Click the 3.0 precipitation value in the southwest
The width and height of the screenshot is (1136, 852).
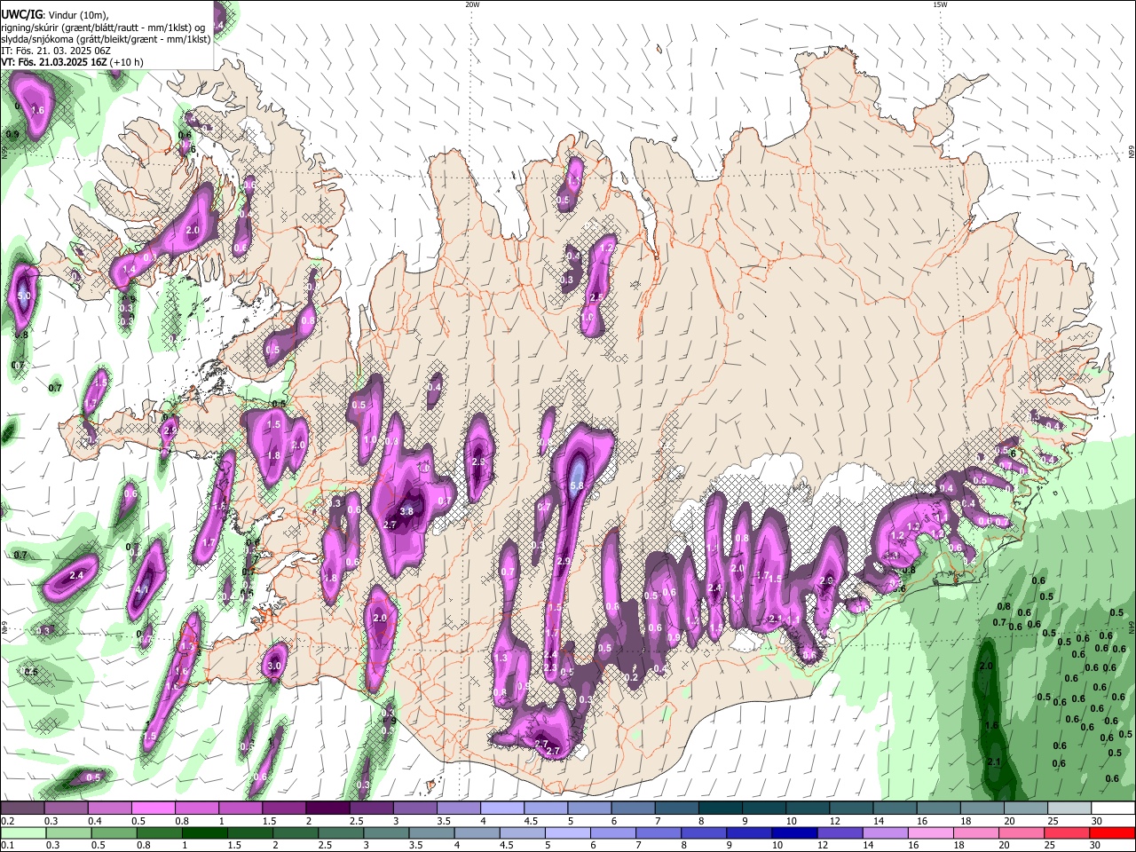point(274,666)
